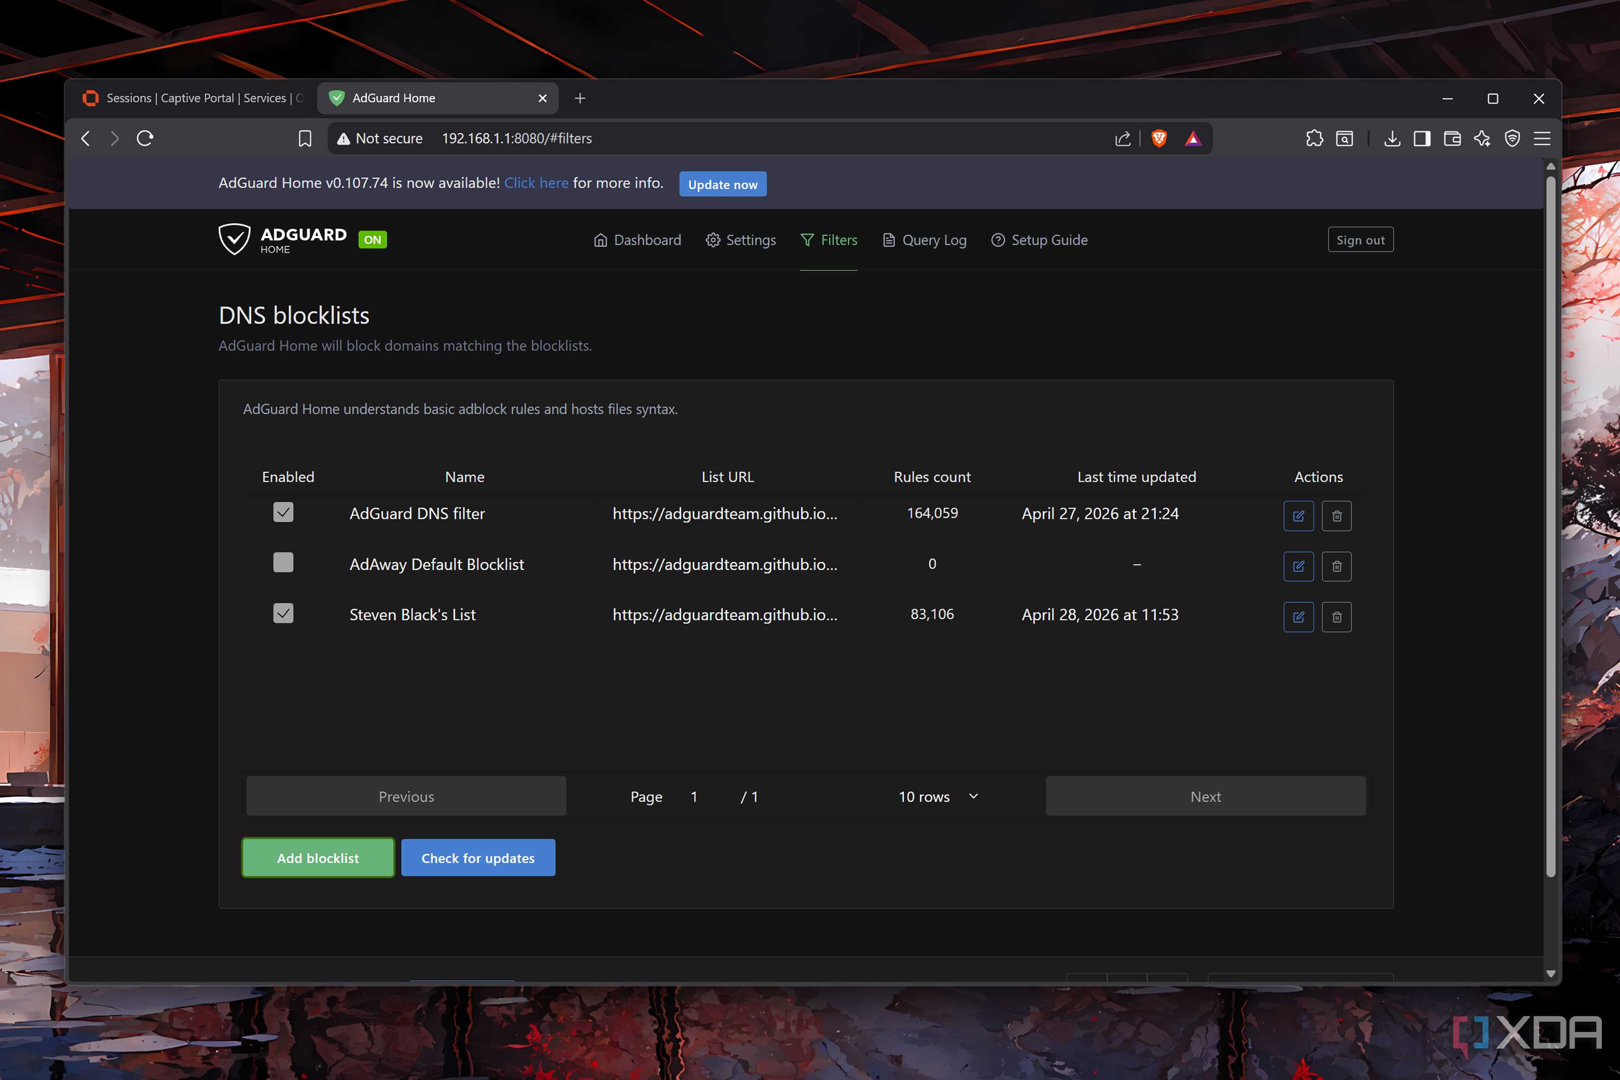
Task: Click the Brave Shields lion icon
Action: pos(1159,138)
